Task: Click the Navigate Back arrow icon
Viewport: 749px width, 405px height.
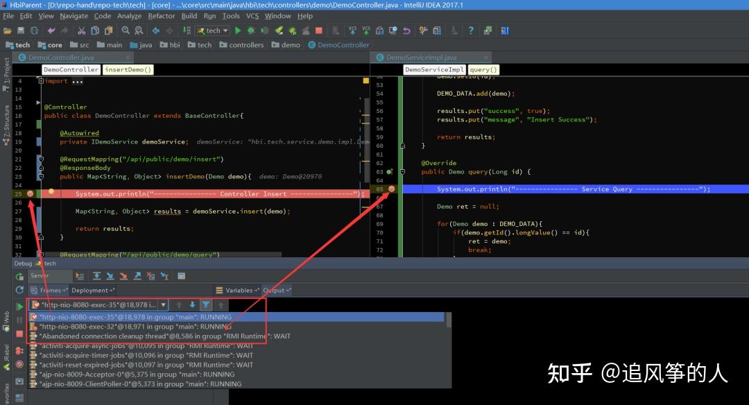Action: pyautogui.click(x=156, y=31)
